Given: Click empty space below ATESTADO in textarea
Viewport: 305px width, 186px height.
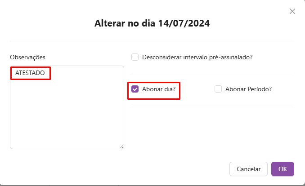Looking at the screenshot, I should pos(67,117).
